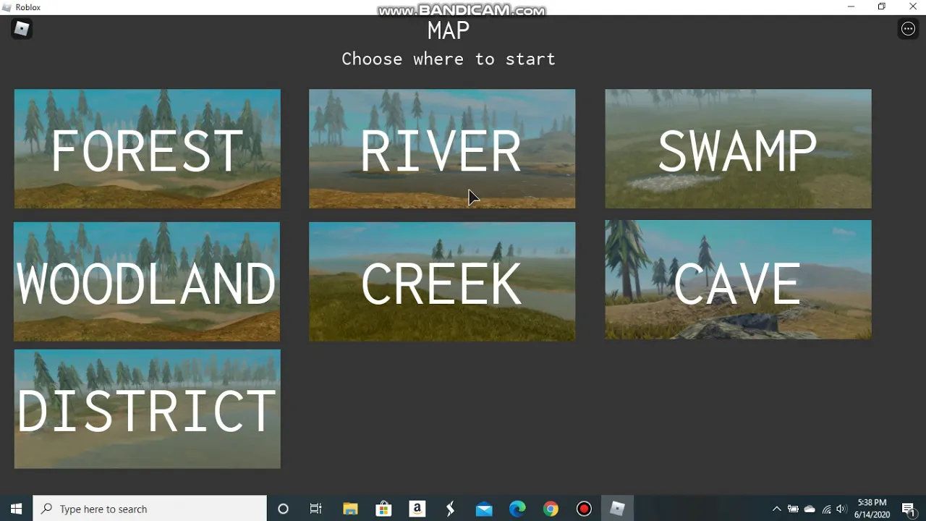The width and height of the screenshot is (926, 521).
Task: Open Mail app in taskbar
Action: (x=484, y=509)
